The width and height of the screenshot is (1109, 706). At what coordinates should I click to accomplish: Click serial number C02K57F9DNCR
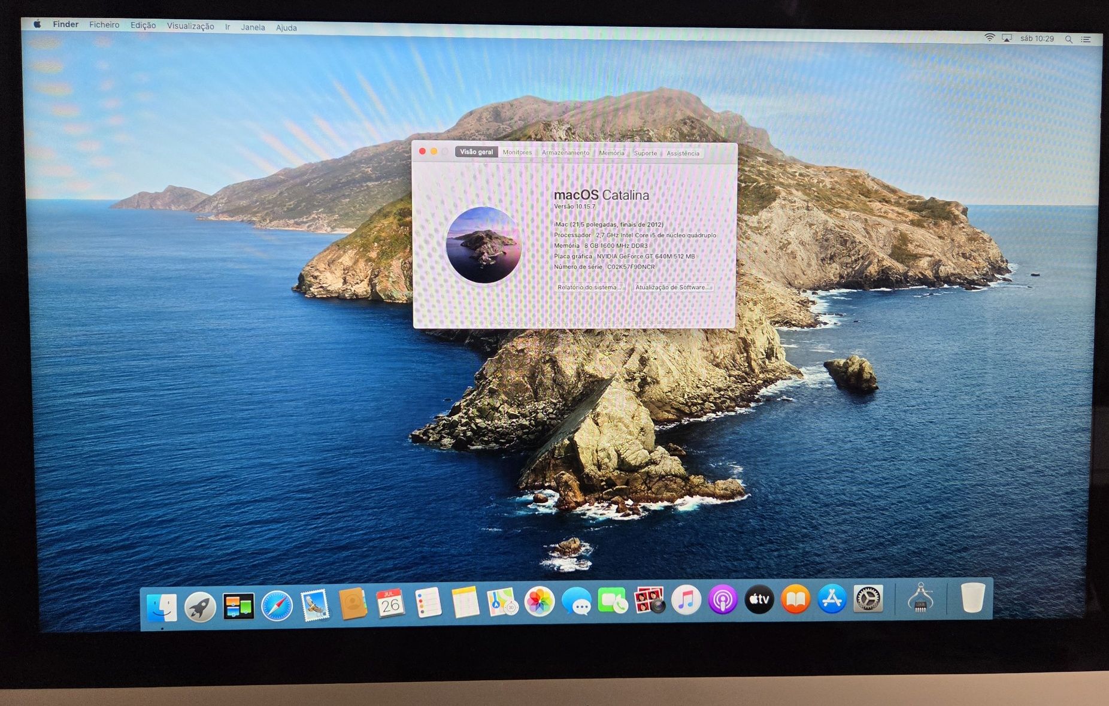631,267
